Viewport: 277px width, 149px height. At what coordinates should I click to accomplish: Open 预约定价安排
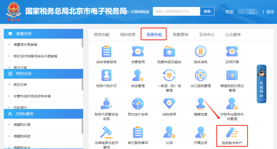138,104
